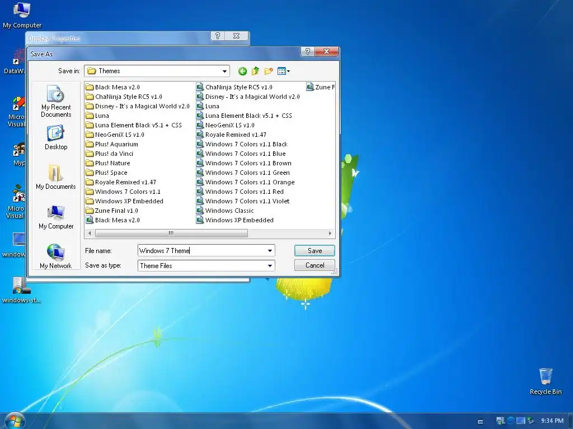Select the Windows XP Embedded folder
Viewport: 573px width, 429px height.
point(124,201)
